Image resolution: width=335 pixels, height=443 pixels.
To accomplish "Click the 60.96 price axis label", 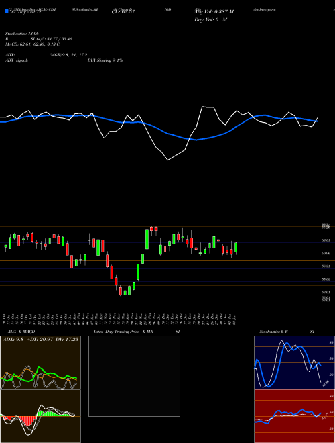I will click(326, 254).
